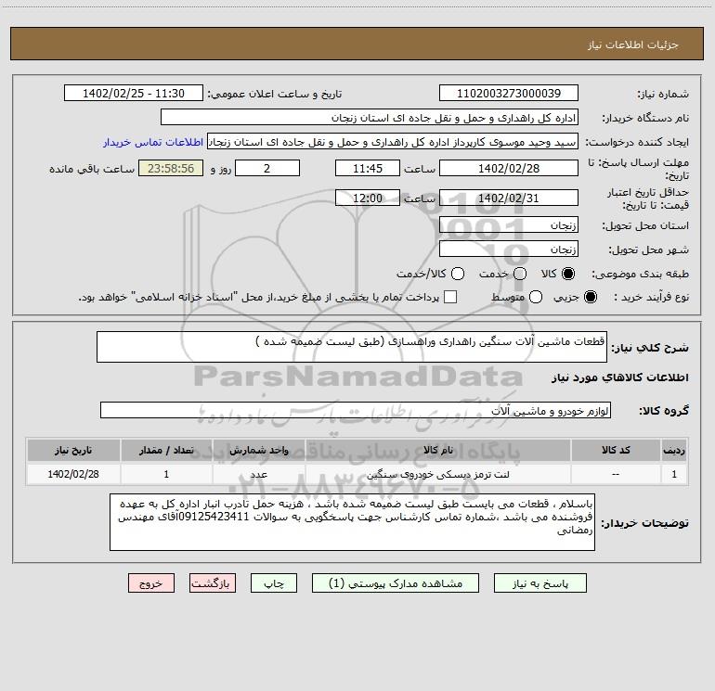
Task: Click the need date cell 1402/02/28 in table
Action: tap(73, 474)
